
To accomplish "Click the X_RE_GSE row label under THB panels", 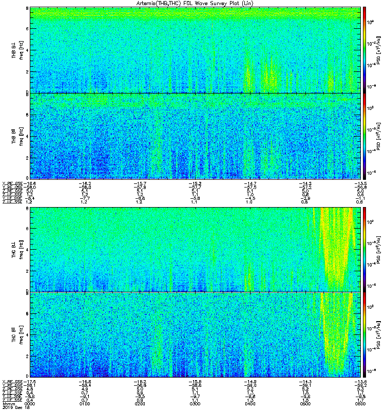I will [x=12, y=183].
